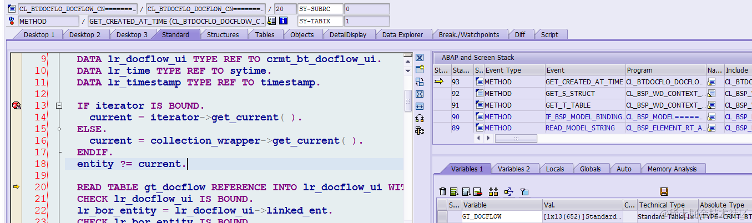The width and height of the screenshot is (752, 223).
Task: Click the settings icon below the headset icon
Action: pyautogui.click(x=420, y=130)
